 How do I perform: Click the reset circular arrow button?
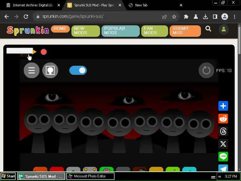[206, 70]
